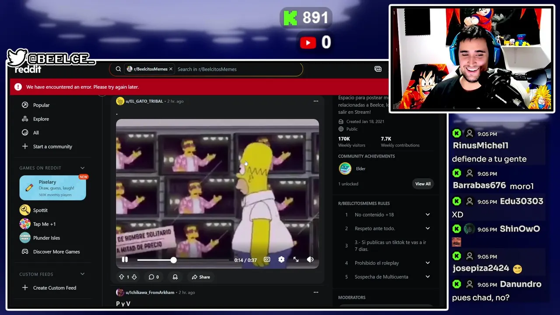Click the streamer webcam feed
Viewport: 560px width, 315px height.
point(472,58)
